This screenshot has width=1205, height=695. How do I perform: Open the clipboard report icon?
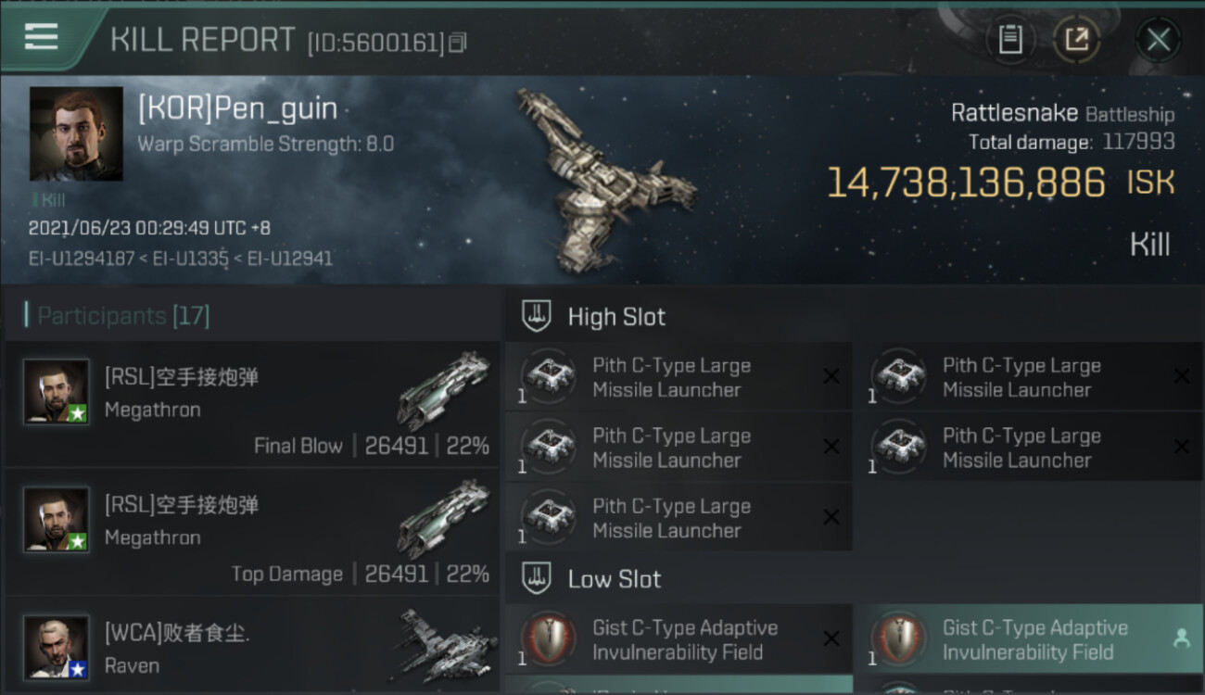[x=1010, y=39]
